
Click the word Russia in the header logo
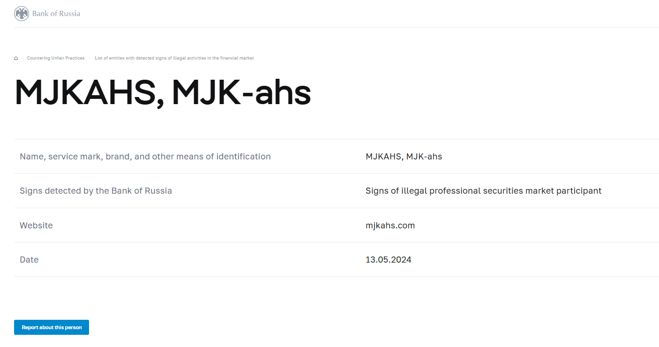69,14
